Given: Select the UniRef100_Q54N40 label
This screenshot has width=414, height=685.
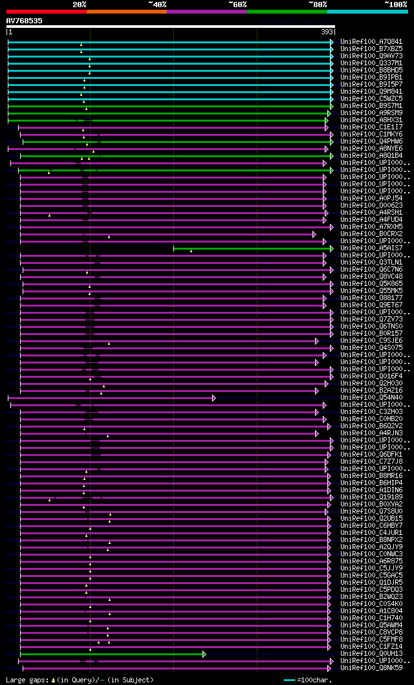Looking at the screenshot, I should (372, 398).
